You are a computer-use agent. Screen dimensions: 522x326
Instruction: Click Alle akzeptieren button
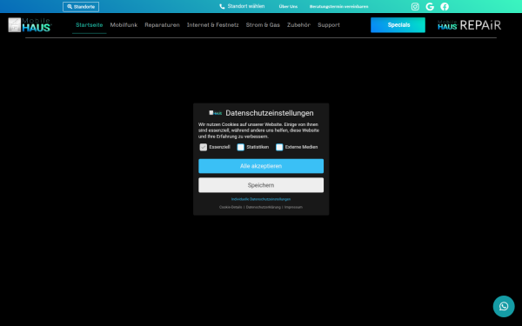pos(261,166)
